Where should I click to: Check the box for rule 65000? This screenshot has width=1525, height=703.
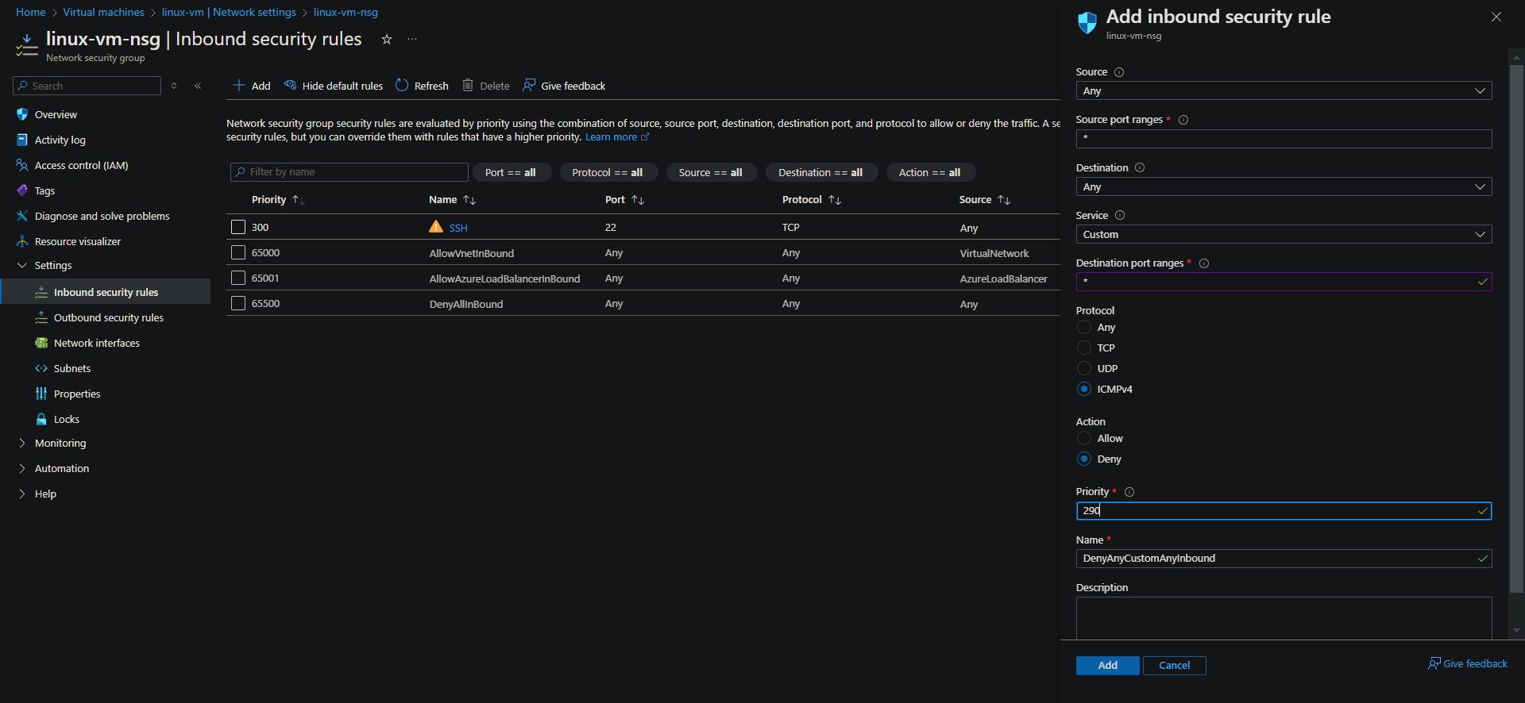pyautogui.click(x=238, y=252)
